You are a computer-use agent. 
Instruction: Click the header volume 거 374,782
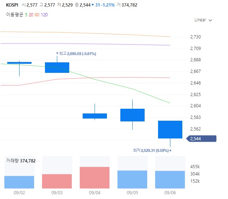(x=127, y=5)
